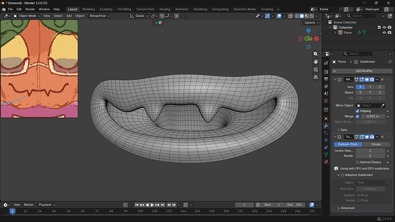395x222 pixels.
Task: Open the View Layer properties tab icon
Action: pyautogui.click(x=326, y=86)
